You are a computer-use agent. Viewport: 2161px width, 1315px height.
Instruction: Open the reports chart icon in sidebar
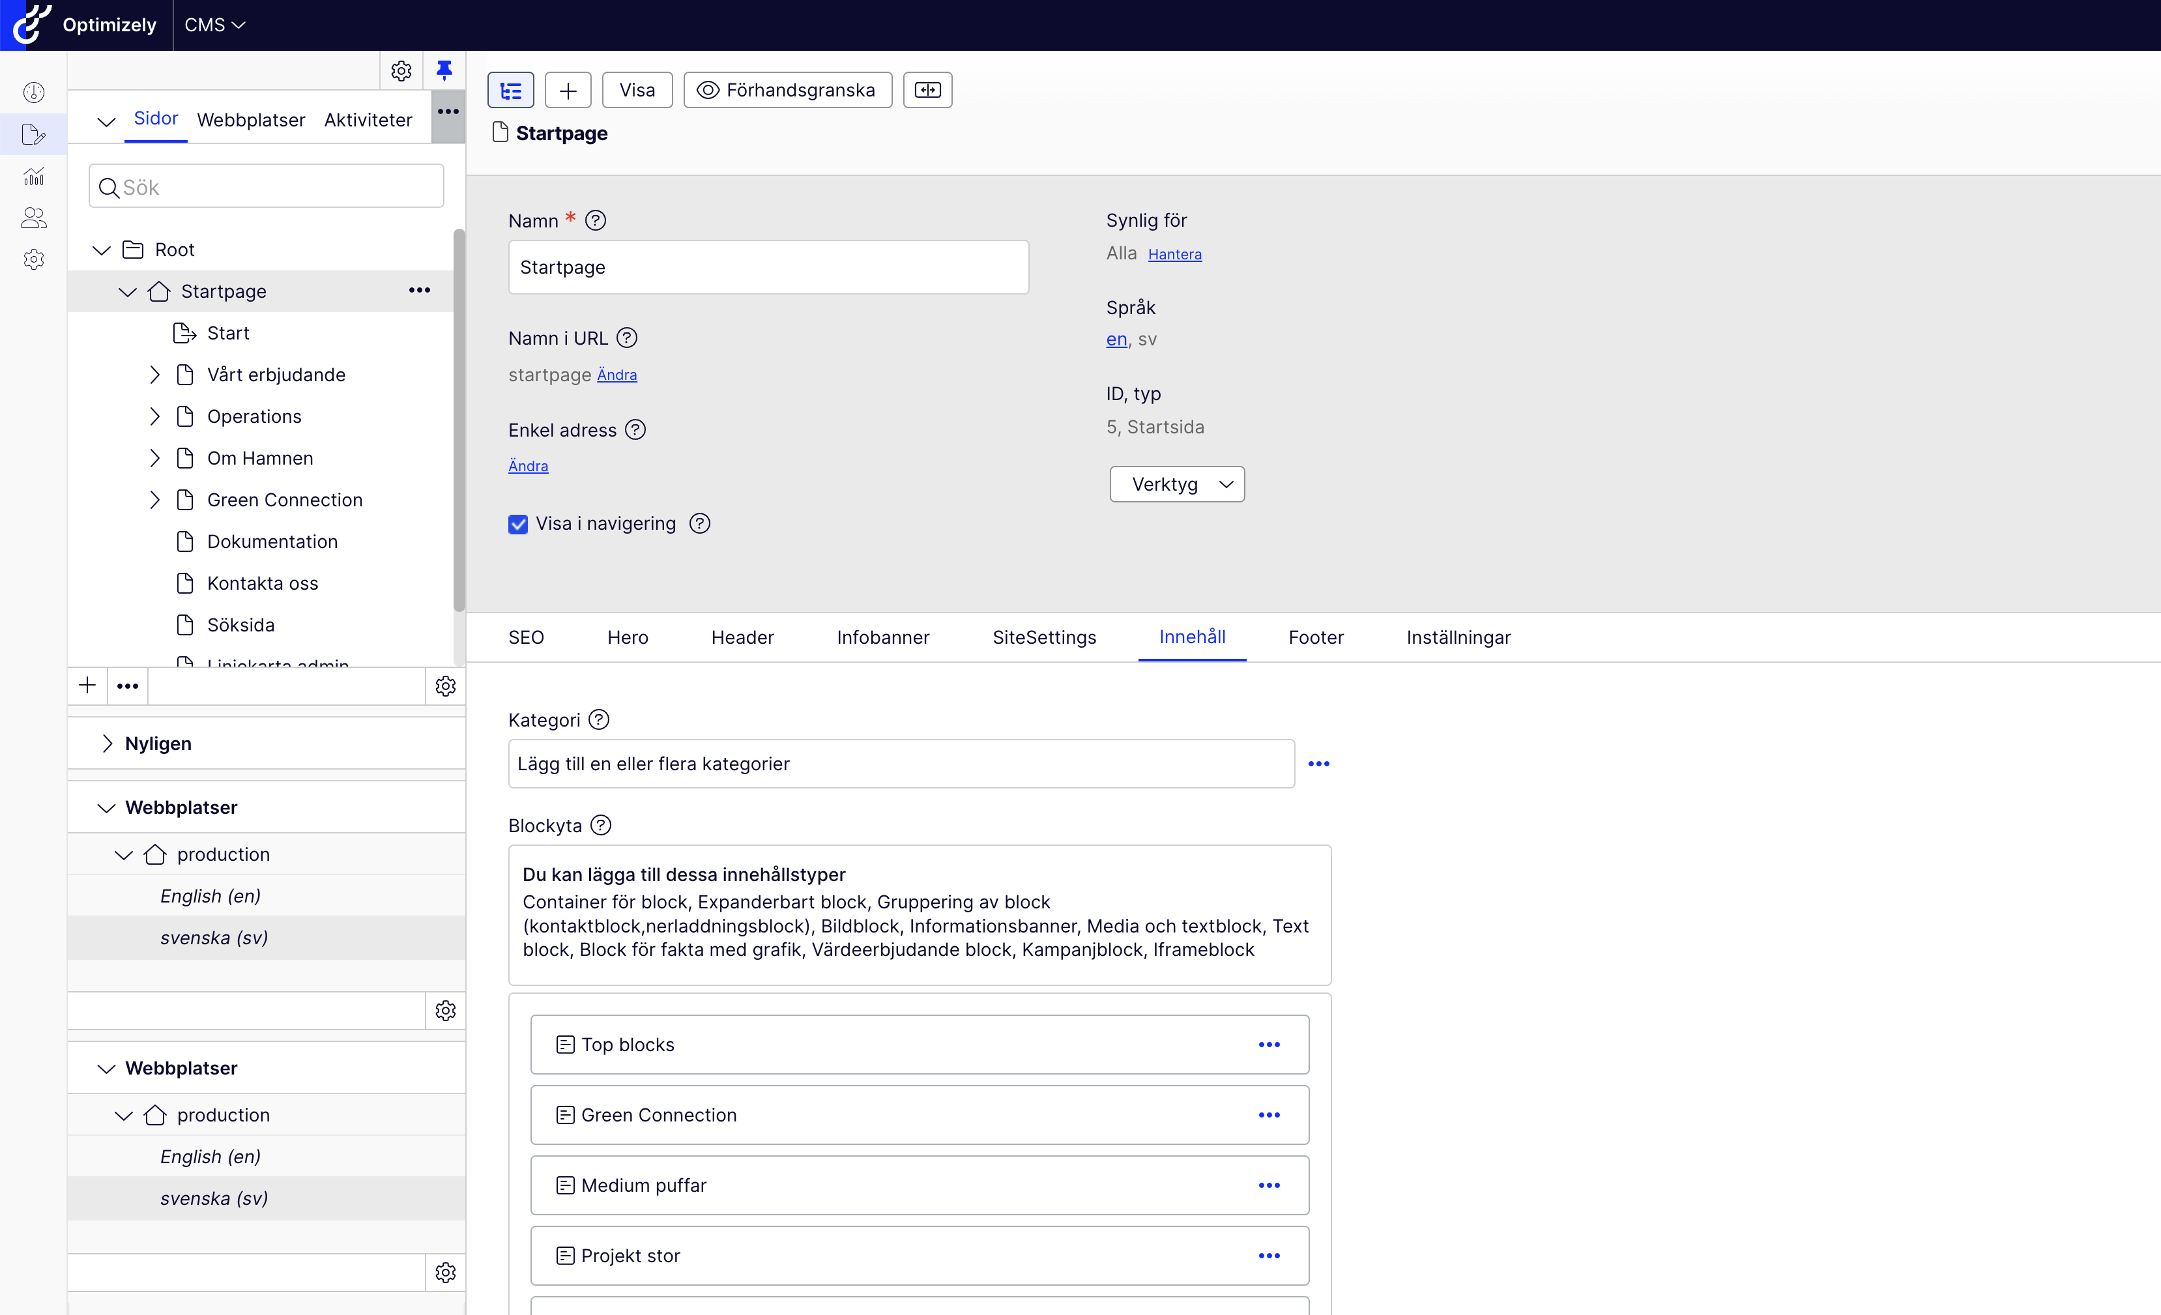point(33,176)
